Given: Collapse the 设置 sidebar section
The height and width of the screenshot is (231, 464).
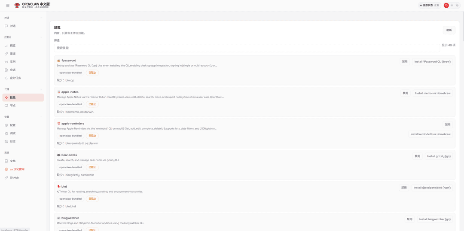Looking at the screenshot, I should (23, 117).
